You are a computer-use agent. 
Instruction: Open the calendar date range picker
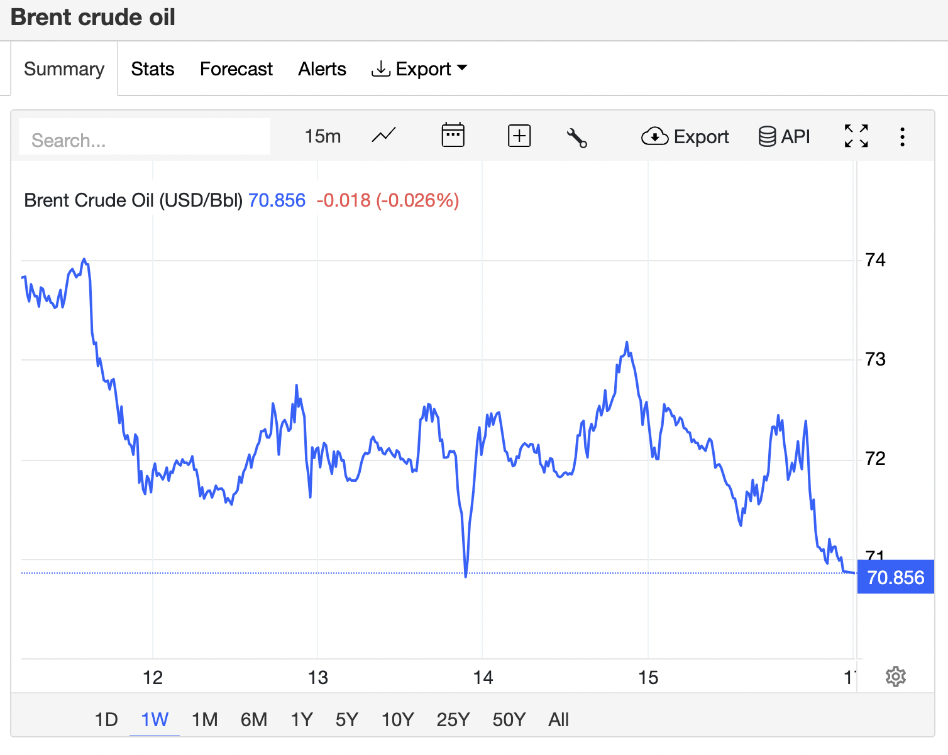pos(453,135)
